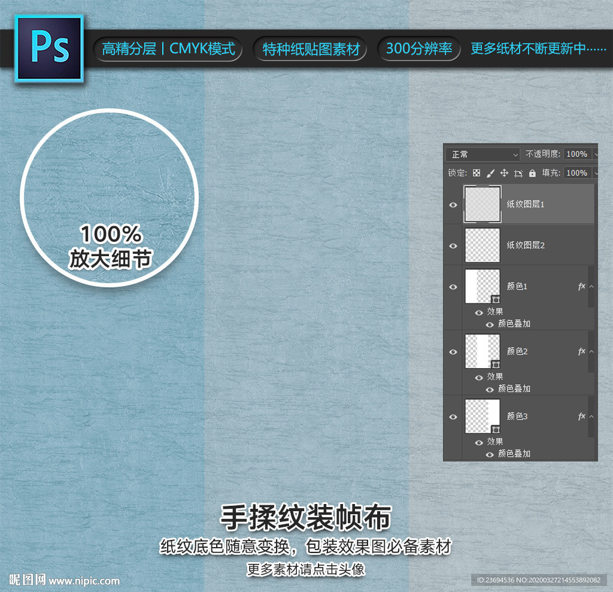Viewport: 613px width, 592px height.
Task: Toggle 效果 visibility under 颜色2
Action: coord(479,377)
